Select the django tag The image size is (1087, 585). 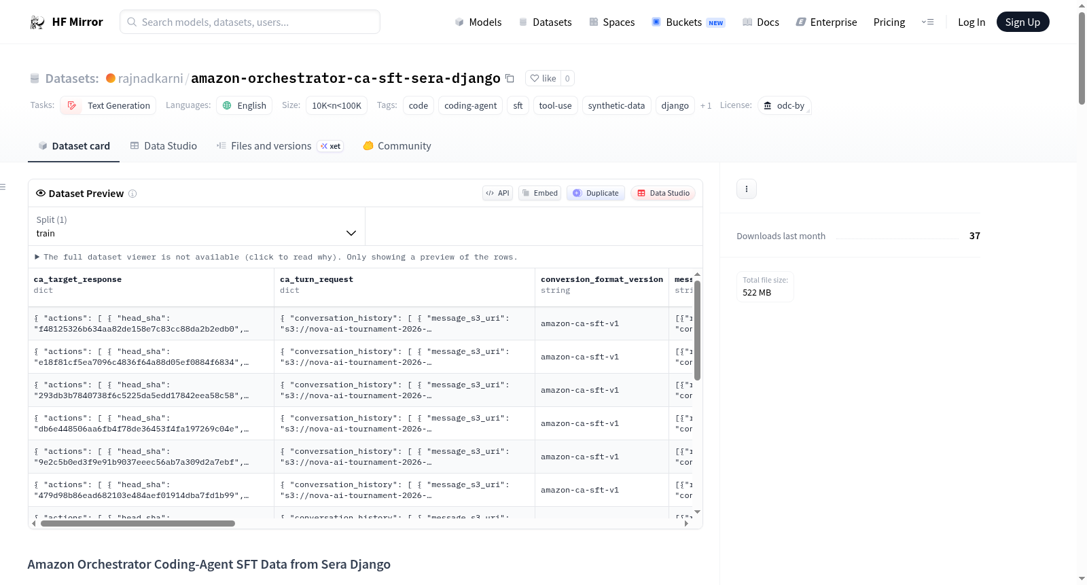(x=675, y=105)
